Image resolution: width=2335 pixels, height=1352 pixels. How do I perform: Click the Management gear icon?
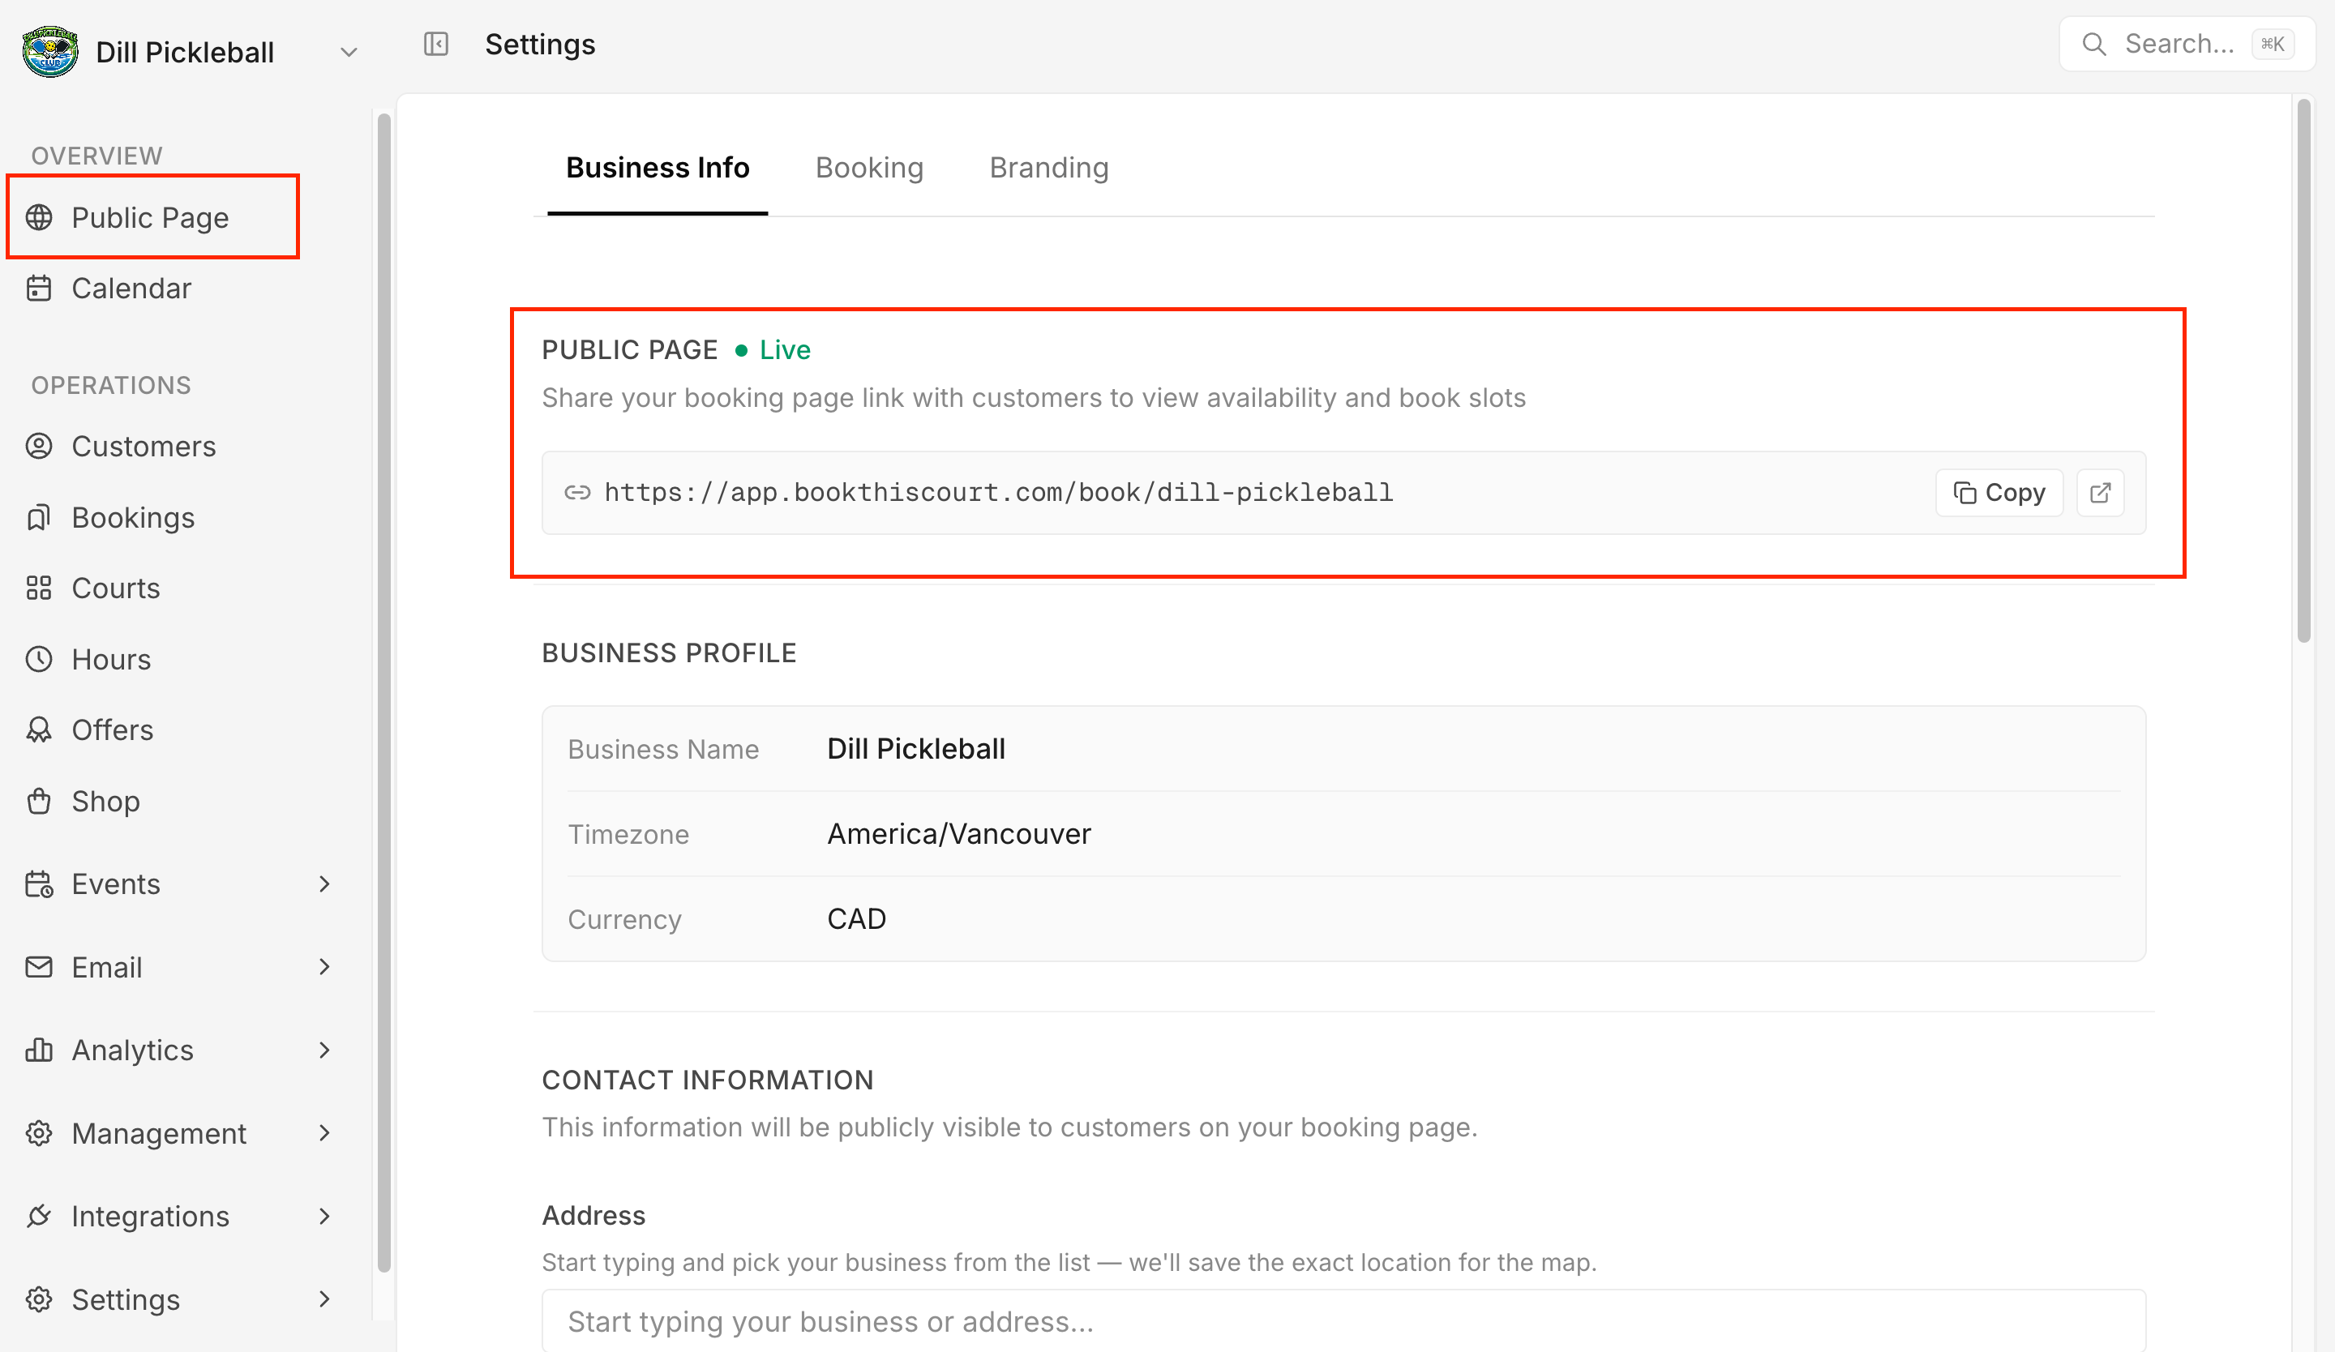click(x=39, y=1133)
